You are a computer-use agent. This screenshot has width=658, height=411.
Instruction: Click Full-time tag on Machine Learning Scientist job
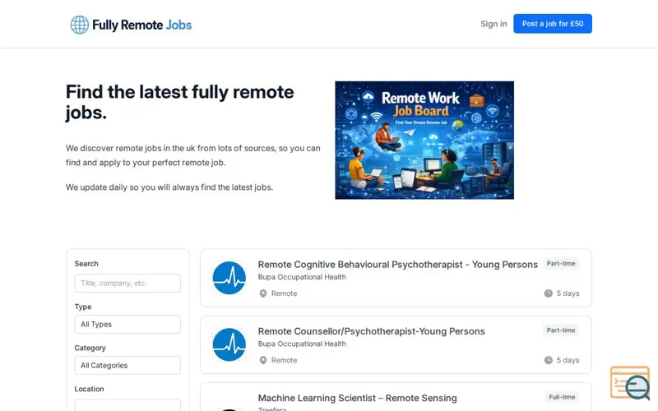(562, 397)
